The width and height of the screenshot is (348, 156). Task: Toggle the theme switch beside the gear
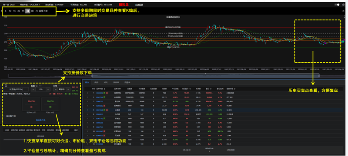pyautogui.click(x=337, y=4)
